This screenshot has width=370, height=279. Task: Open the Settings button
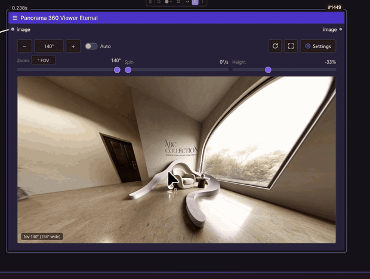point(318,46)
